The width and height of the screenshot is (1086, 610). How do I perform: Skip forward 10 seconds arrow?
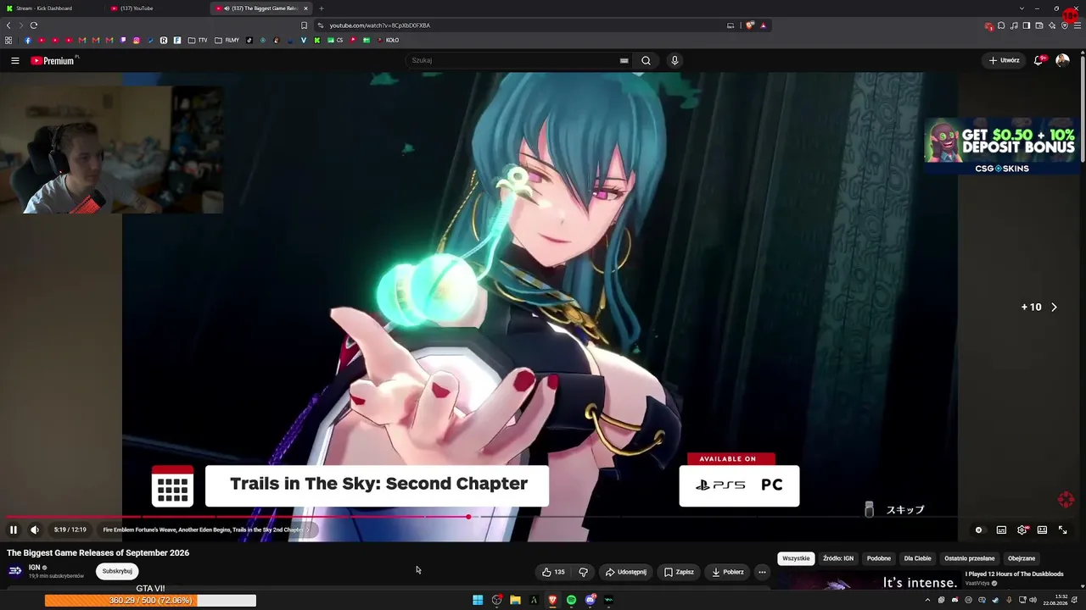[x=1054, y=307]
